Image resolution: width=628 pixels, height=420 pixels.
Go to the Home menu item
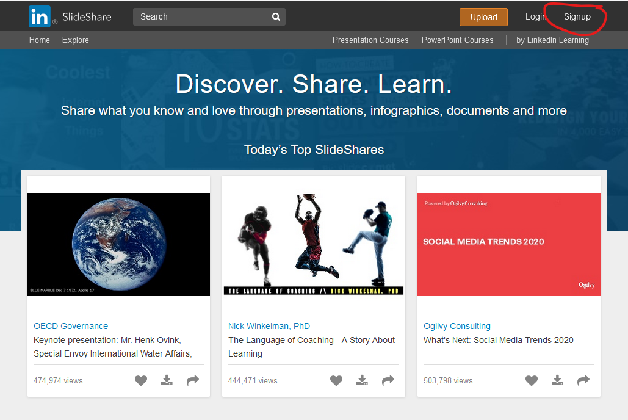39,40
